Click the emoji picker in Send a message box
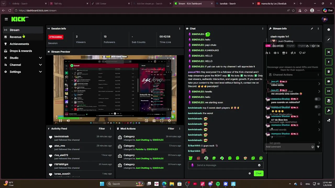 (259, 165)
